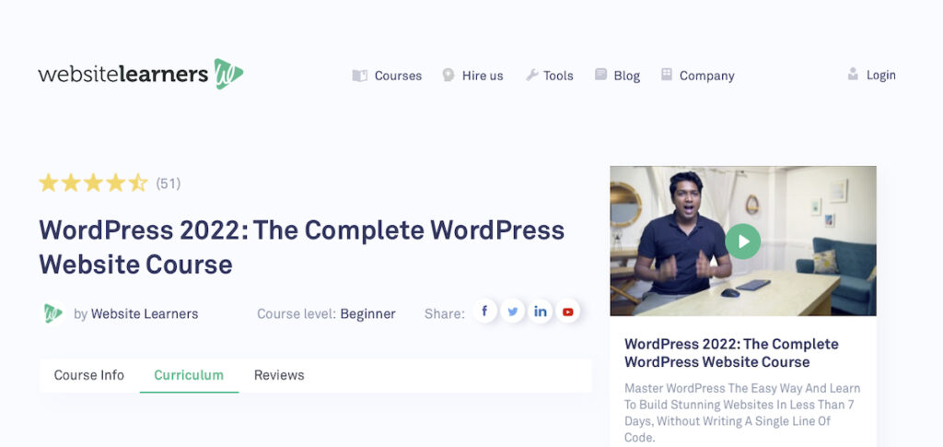Click the user icon beside Login
Image resolution: width=943 pixels, height=447 pixels.
(x=853, y=75)
